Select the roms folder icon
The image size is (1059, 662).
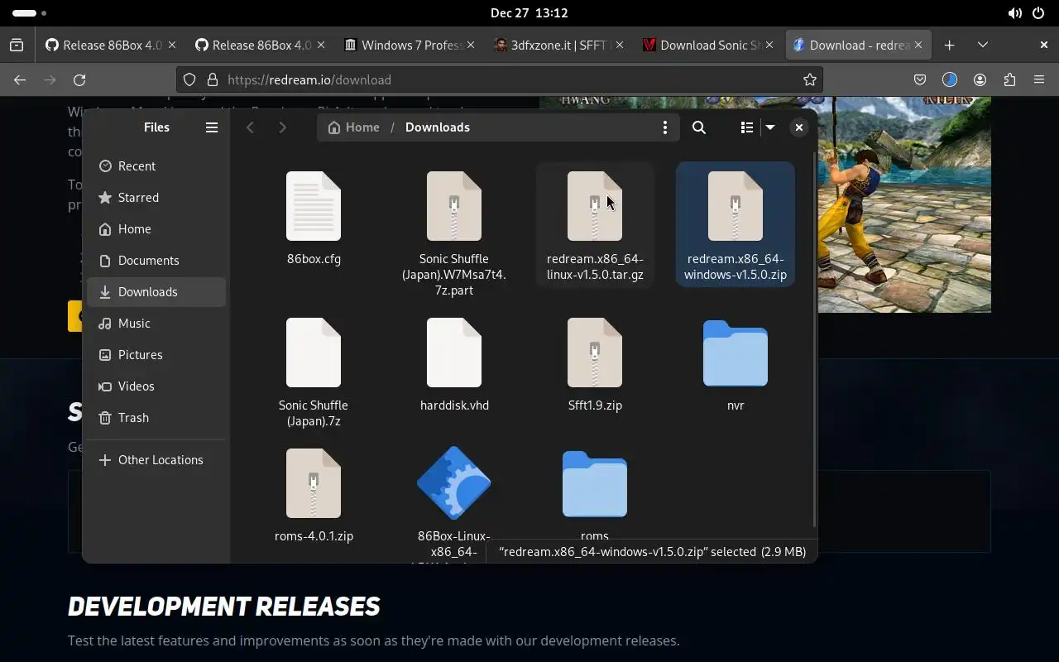pyautogui.click(x=595, y=484)
